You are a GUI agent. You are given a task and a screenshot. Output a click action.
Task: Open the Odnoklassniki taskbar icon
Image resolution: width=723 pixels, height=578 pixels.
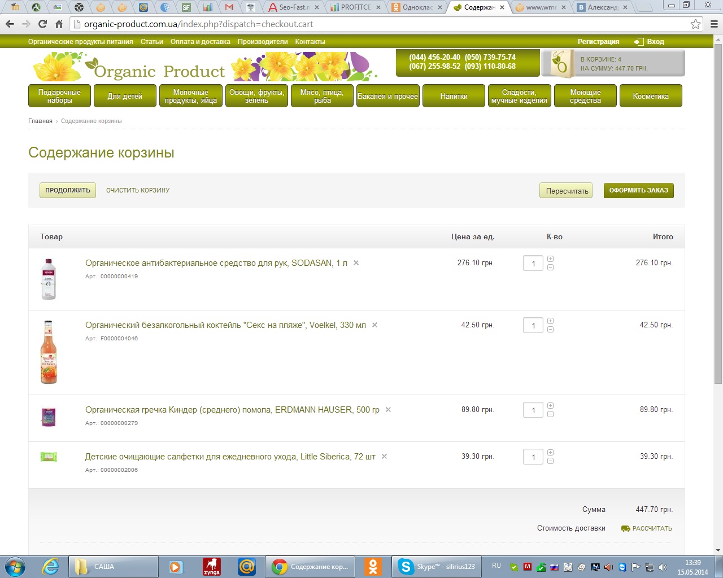[373, 566]
